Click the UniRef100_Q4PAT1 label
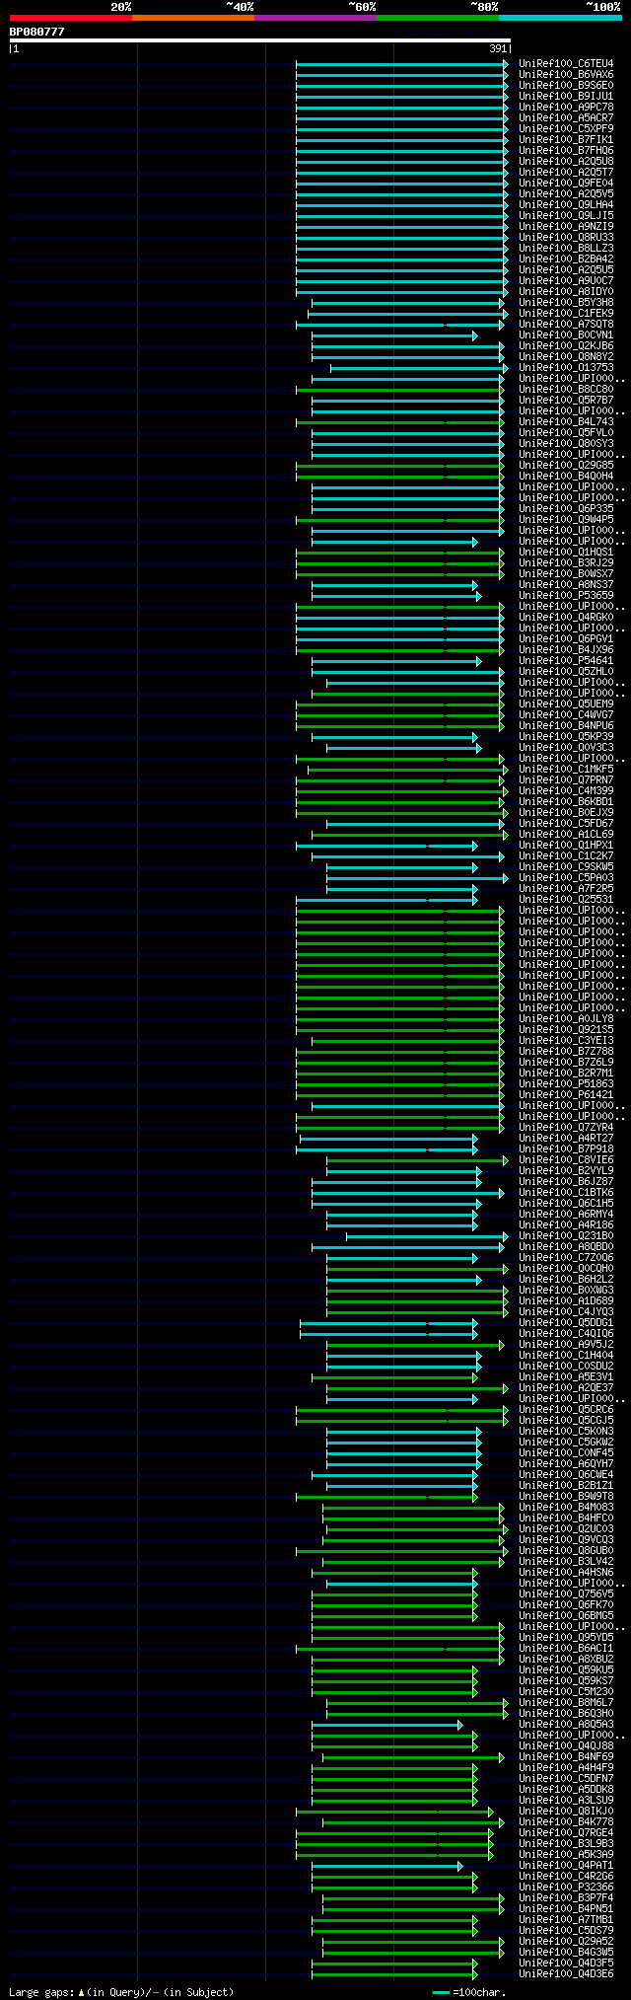631x2000 pixels. click(566, 1866)
